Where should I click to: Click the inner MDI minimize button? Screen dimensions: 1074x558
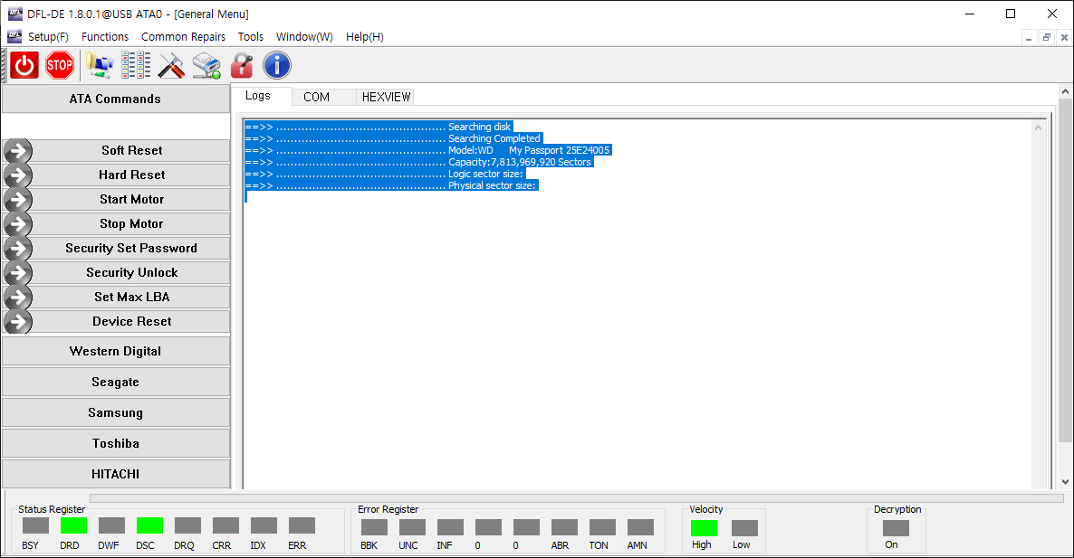(x=1028, y=38)
